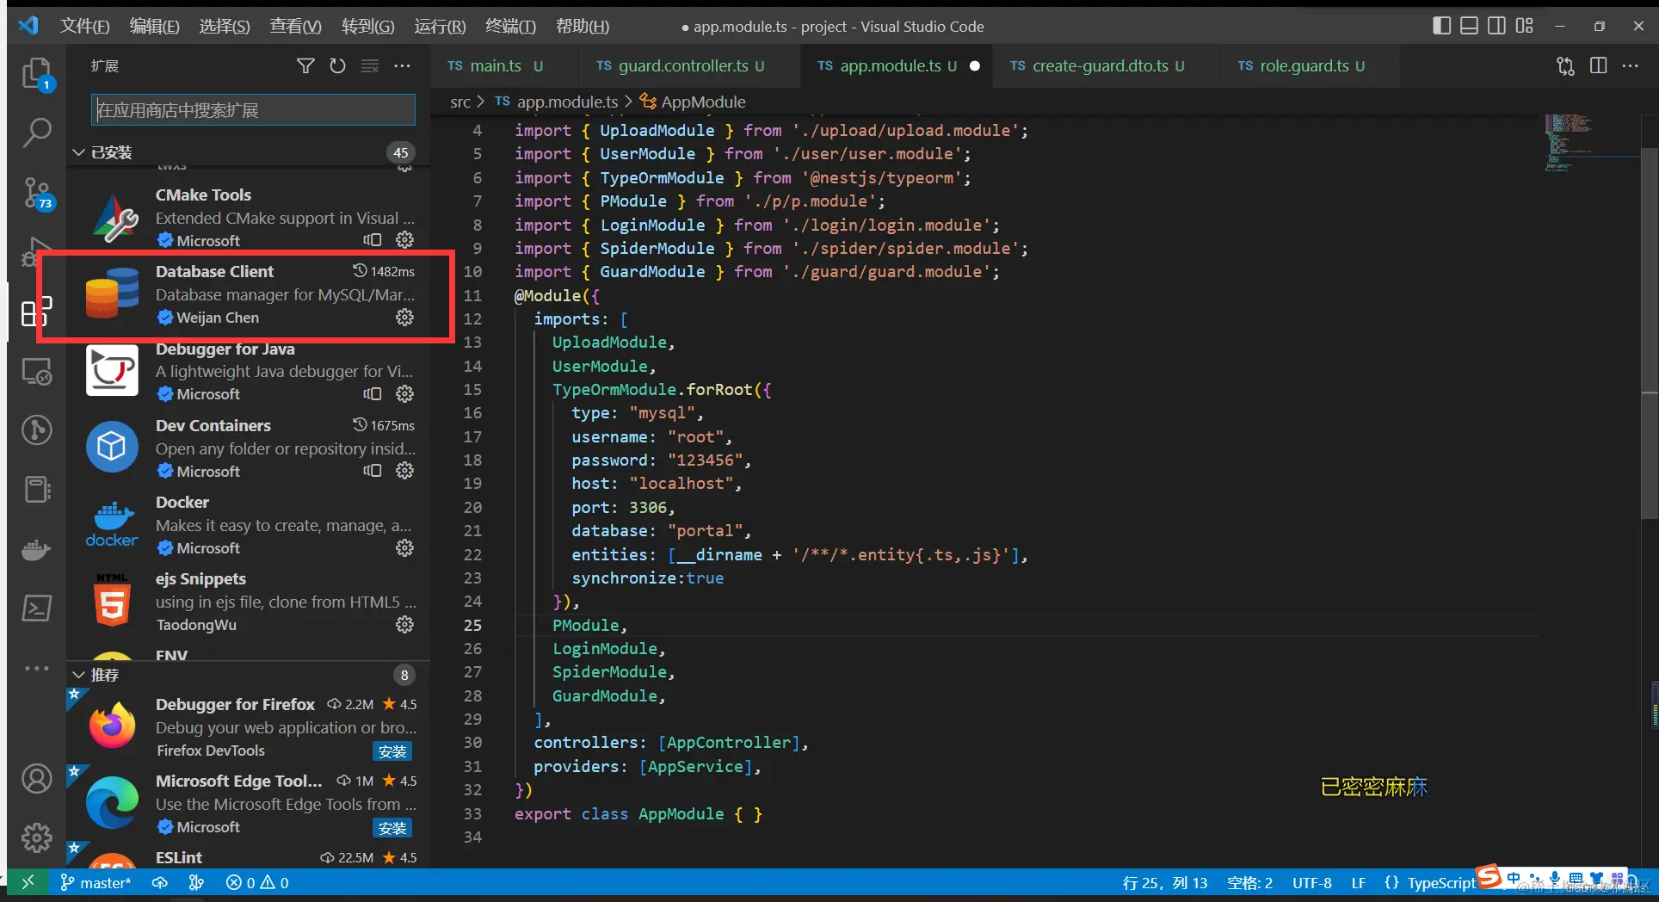The height and width of the screenshot is (902, 1659).
Task: Close the unsaved app.module.ts tab via dot
Action: tap(974, 66)
